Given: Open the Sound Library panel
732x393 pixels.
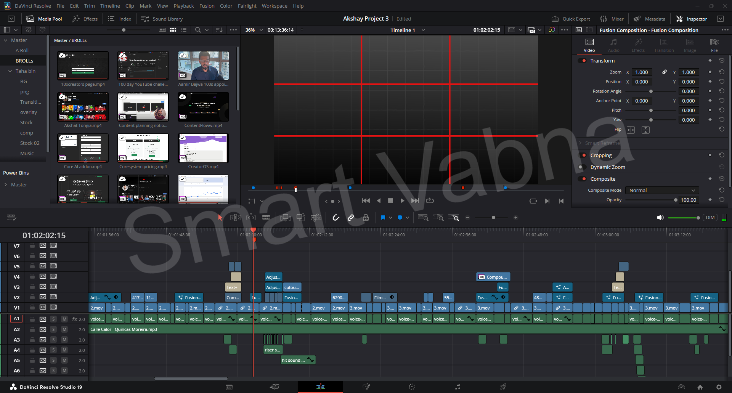Looking at the screenshot, I should tap(162, 19).
